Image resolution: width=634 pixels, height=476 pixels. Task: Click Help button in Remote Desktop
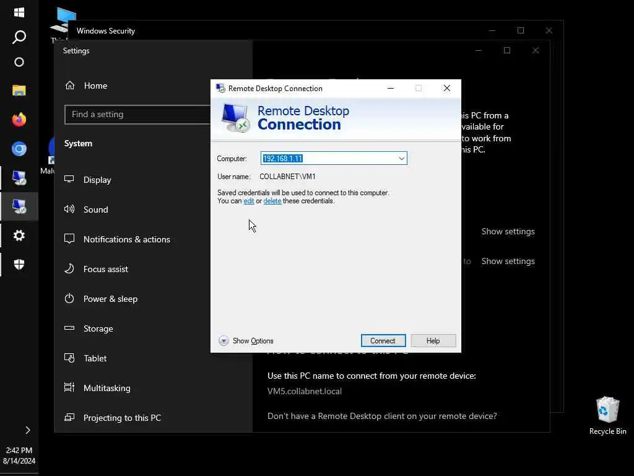(x=433, y=341)
